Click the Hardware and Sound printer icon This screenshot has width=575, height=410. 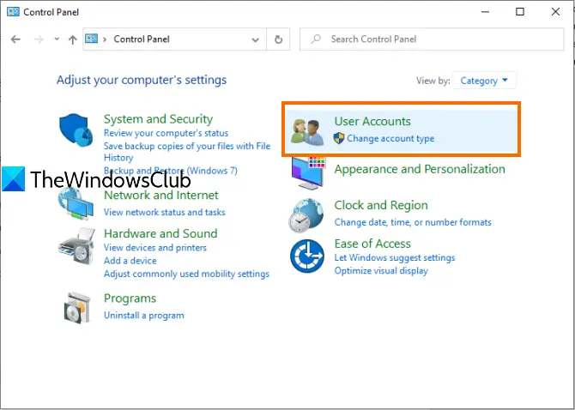[76, 246]
